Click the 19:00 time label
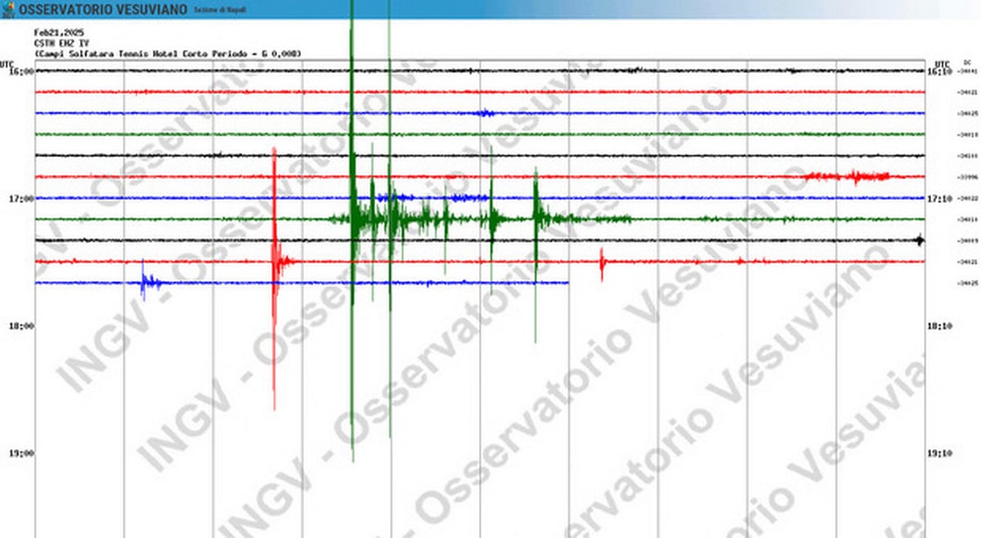The image size is (981, 538). [21, 453]
